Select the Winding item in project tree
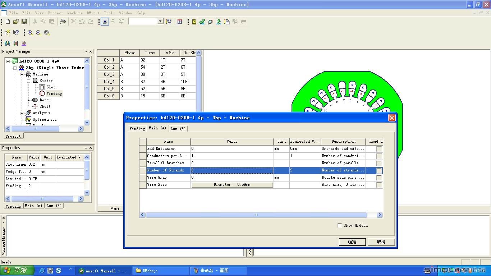Image resolution: width=491 pixels, height=276 pixels. 54,93
